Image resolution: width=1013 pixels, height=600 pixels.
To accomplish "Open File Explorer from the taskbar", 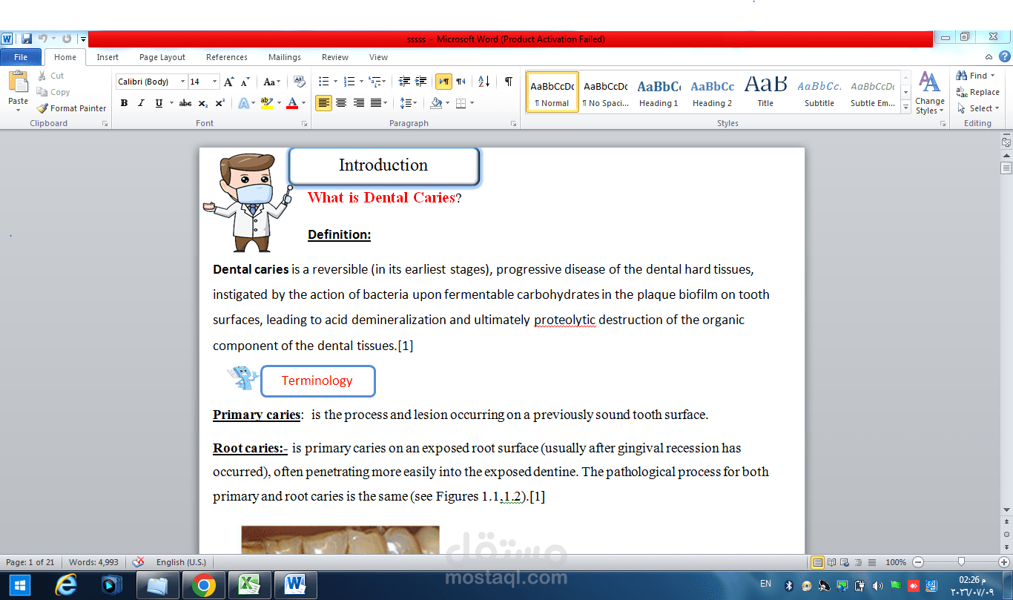I will 157,585.
